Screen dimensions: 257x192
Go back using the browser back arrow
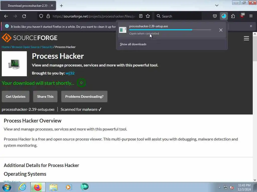[x=6, y=16]
